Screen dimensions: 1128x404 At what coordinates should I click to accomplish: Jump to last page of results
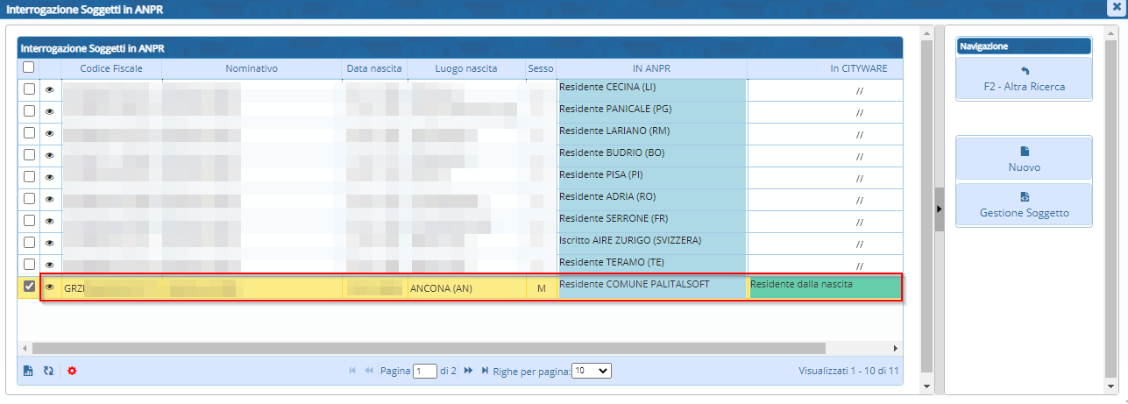coord(485,371)
